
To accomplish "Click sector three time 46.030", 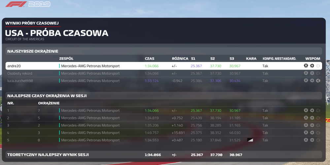I will pyautogui.click(x=235, y=133).
